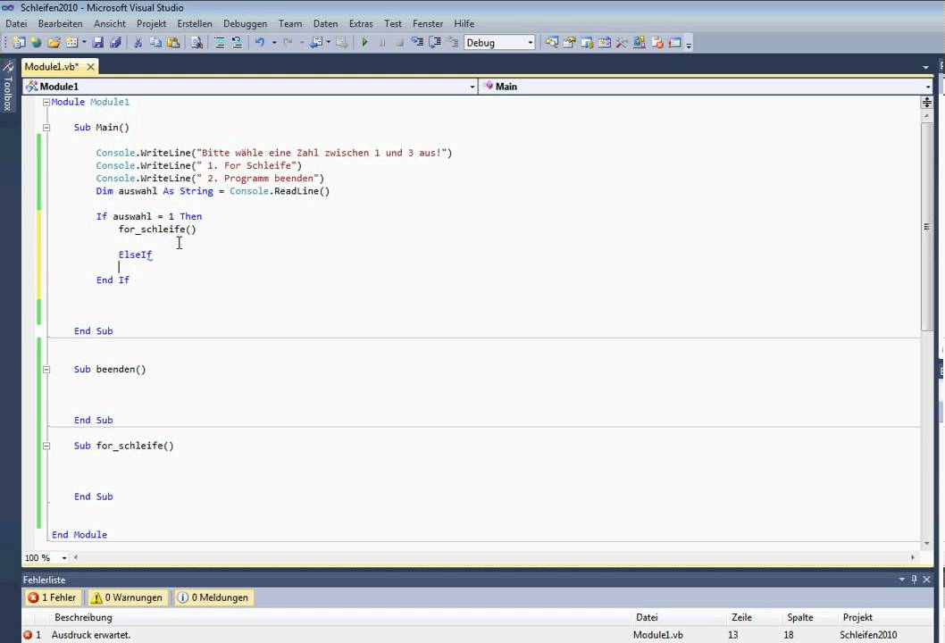Open the Toolbox wrench-and-hammer toolbar icon
The image size is (945, 643).
[x=622, y=43]
